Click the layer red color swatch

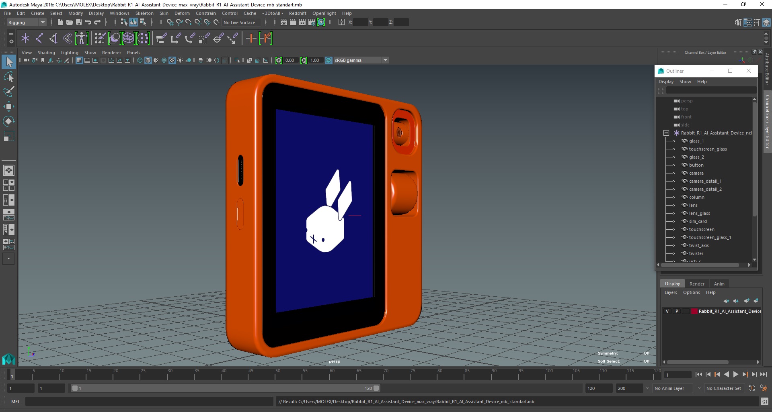point(694,311)
